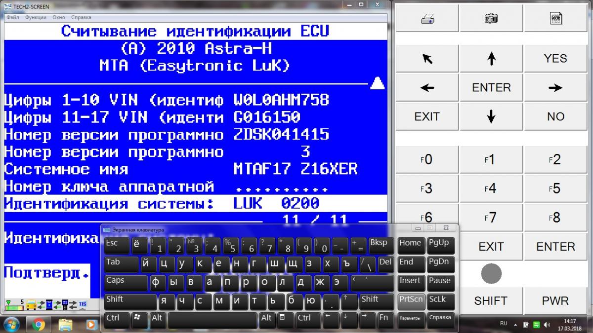This screenshot has height=333, width=593.
Task: Open the Справка menu
Action: tap(81, 17)
